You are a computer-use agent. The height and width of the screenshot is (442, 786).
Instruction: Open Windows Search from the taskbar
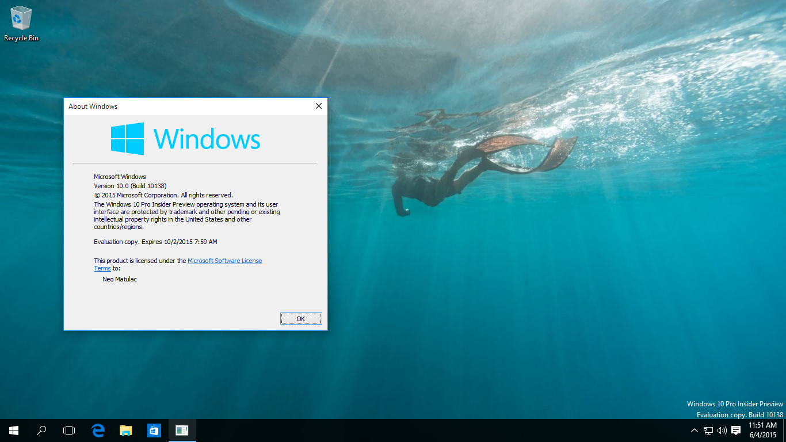[x=40, y=430]
